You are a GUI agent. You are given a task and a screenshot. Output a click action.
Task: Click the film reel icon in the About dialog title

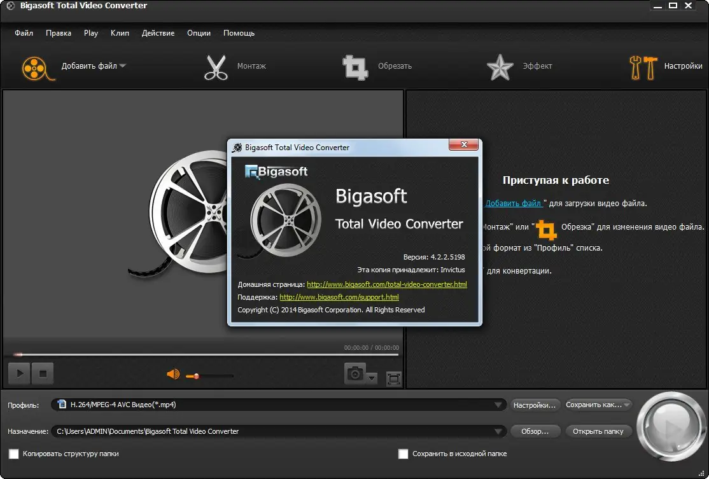click(x=237, y=148)
